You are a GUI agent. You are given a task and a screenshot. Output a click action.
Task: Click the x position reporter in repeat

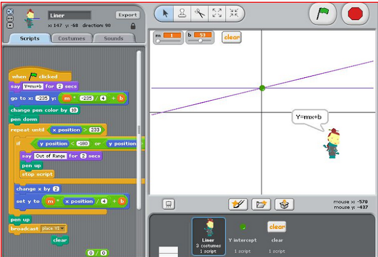click(x=66, y=130)
